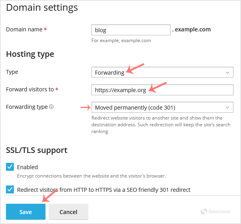
Task: Click the Forwarding type info icon
Action: 51,107
